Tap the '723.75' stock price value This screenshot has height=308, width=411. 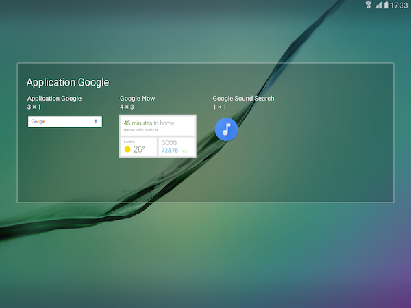click(170, 151)
